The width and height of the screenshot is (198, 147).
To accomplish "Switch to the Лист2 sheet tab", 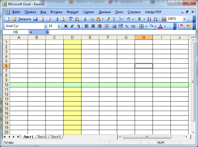I will coord(42,137).
